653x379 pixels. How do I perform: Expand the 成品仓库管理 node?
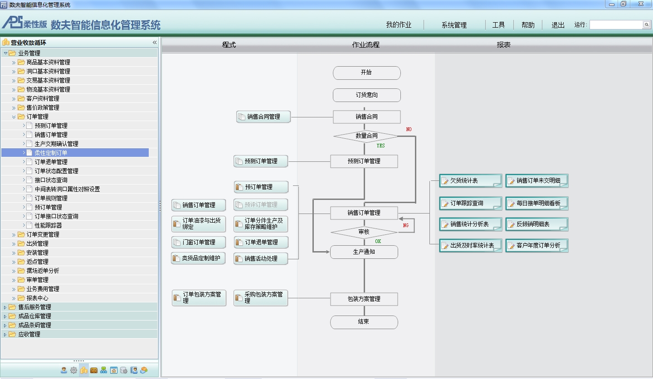5,316
